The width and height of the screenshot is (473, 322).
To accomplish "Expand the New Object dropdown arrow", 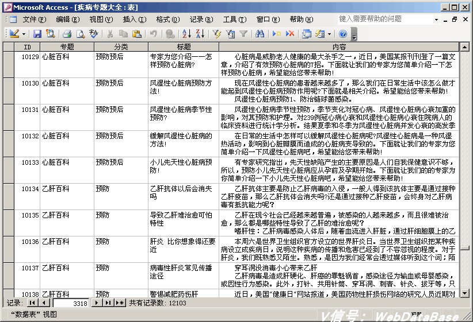I will [x=329, y=34].
